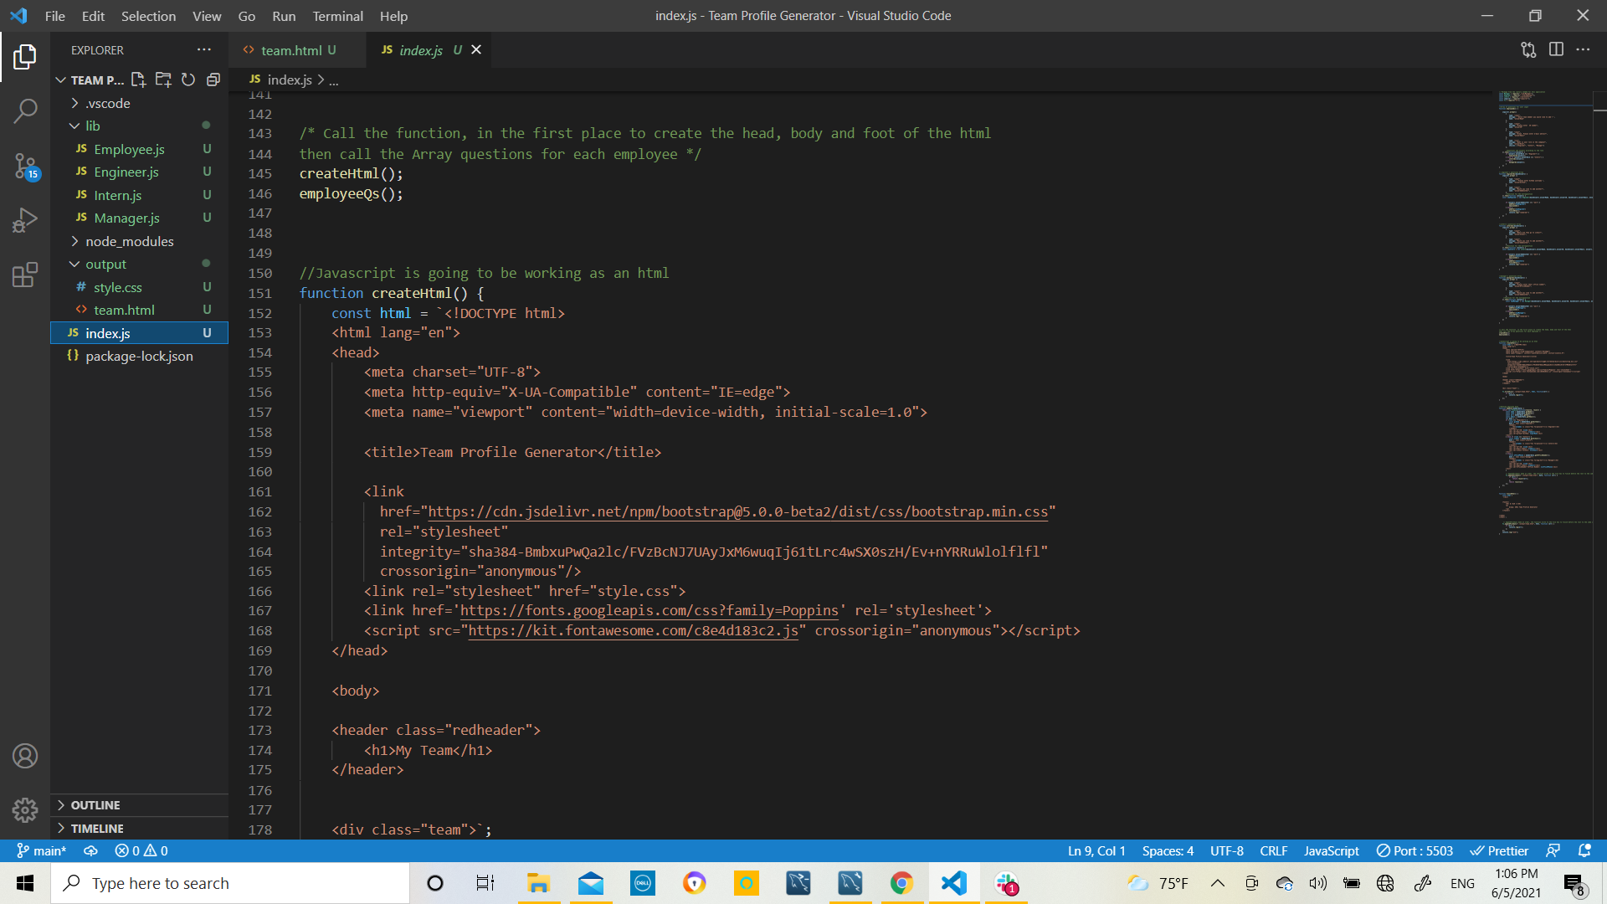Open the Extensions view
Viewport: 1607px width, 904px height.
point(25,275)
